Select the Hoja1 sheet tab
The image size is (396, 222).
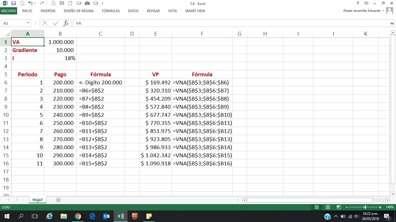[37, 200]
